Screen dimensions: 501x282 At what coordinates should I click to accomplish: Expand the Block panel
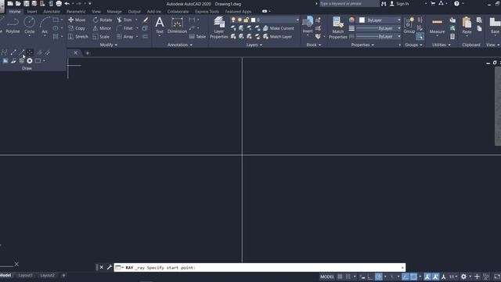click(314, 45)
